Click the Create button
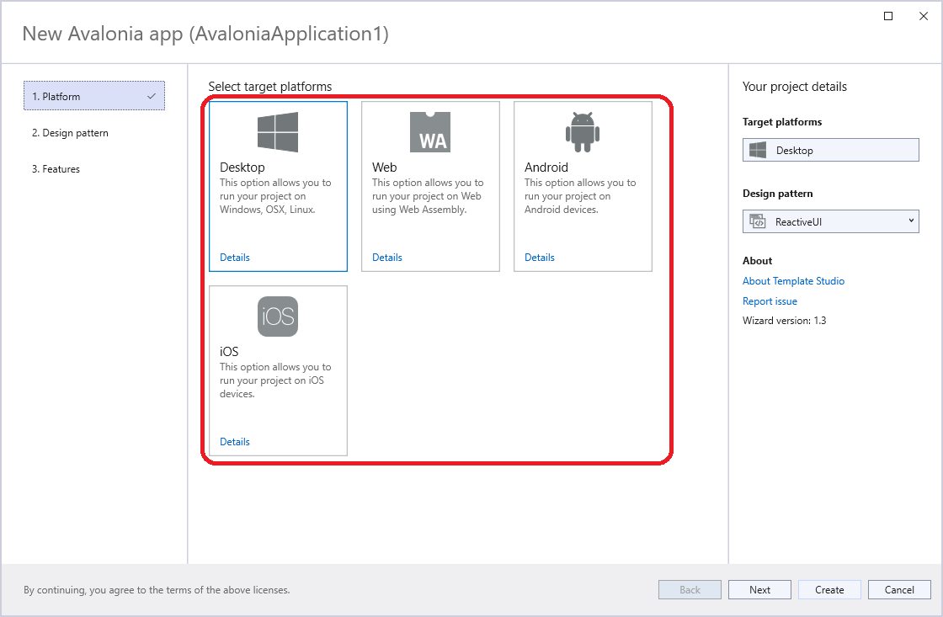 coord(829,590)
